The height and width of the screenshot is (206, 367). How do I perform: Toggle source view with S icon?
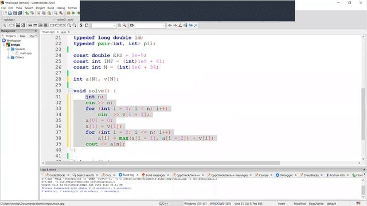pos(81,25)
